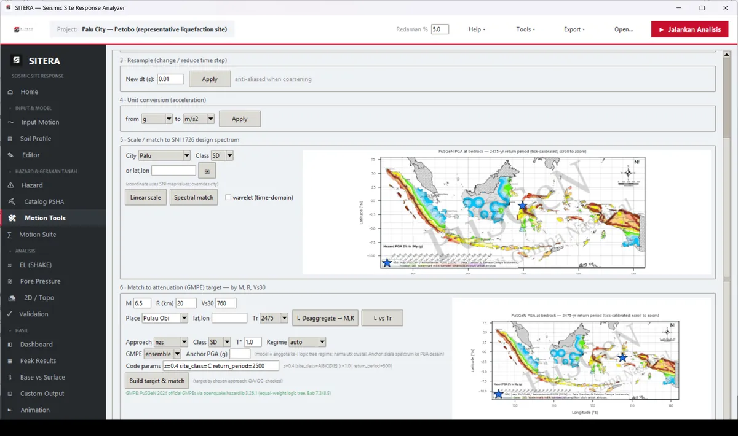Click the Catalog PSHA pickaxe icon

coord(11,202)
